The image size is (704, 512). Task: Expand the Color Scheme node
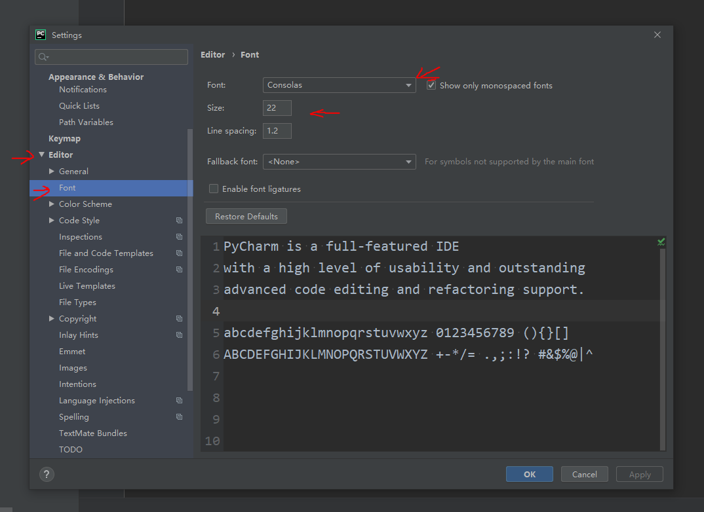click(x=52, y=204)
